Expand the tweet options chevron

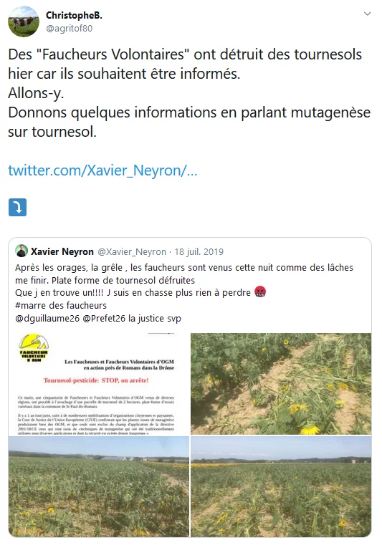pyautogui.click(x=368, y=14)
